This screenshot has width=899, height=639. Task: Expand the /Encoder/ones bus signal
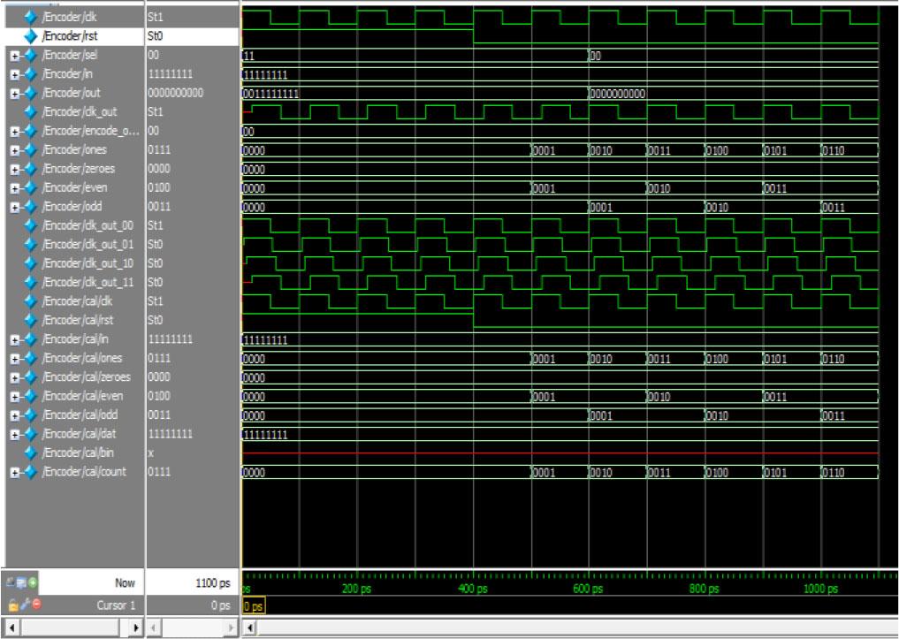14,149
